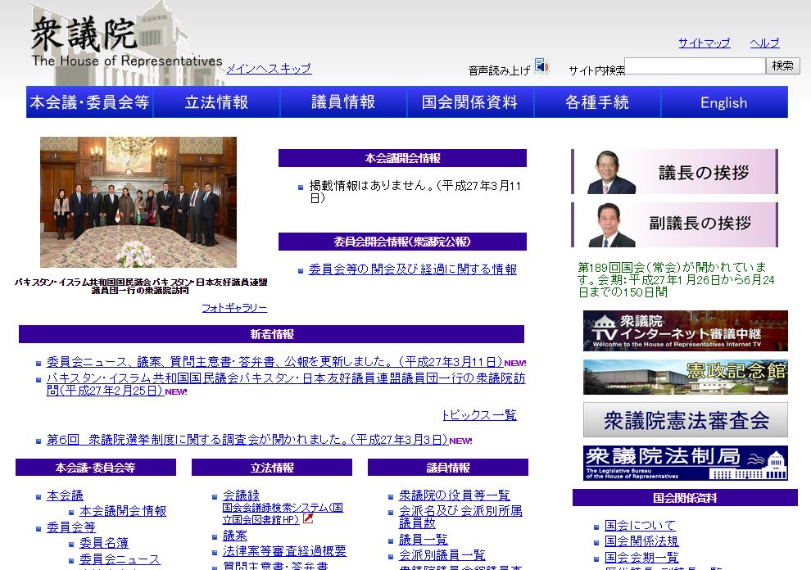Screen dimensions: 811x570
Task: Open 衆議院TVインターネット審議中継 banner
Action: pos(686,331)
